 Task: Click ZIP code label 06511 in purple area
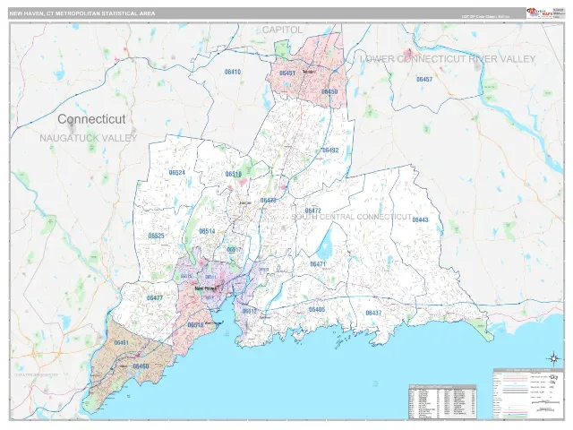point(211,277)
